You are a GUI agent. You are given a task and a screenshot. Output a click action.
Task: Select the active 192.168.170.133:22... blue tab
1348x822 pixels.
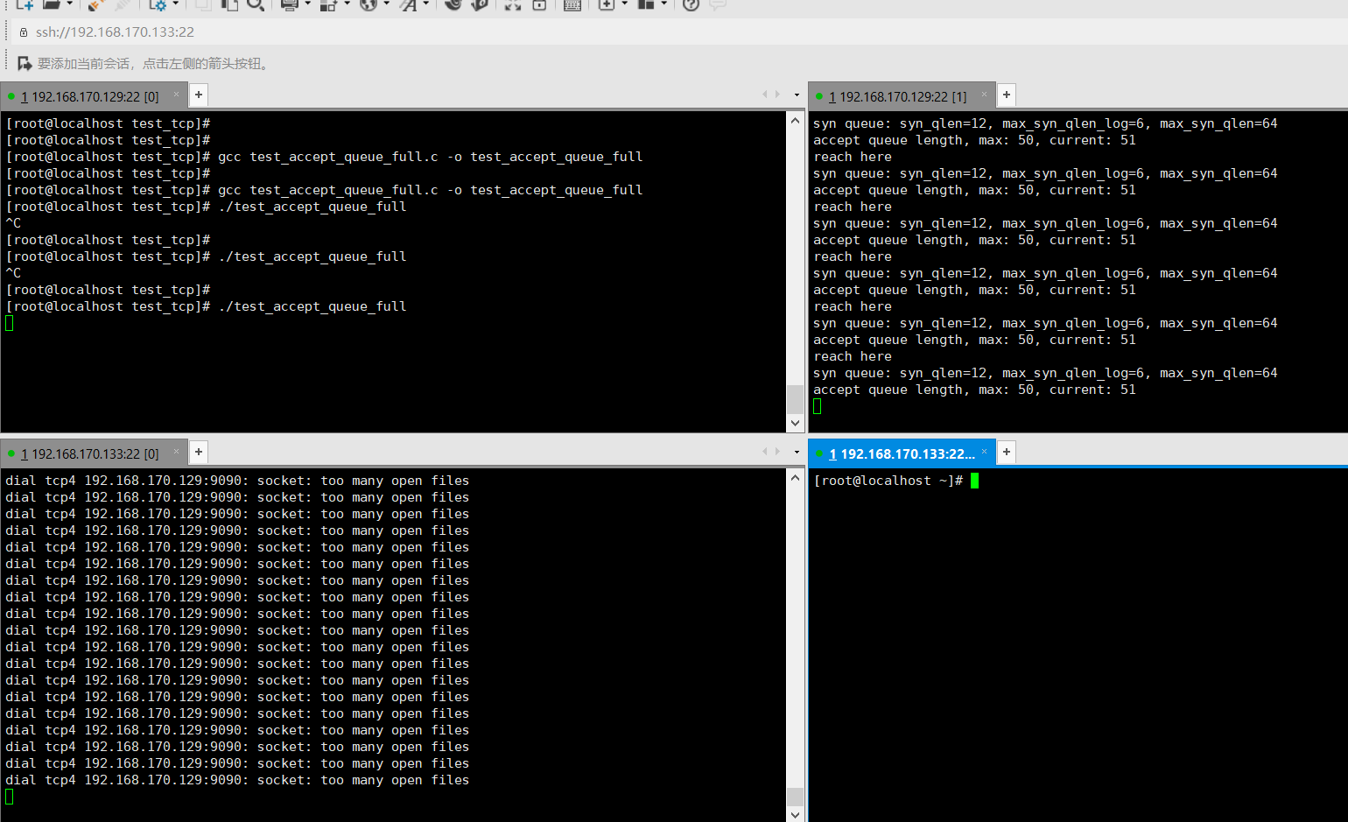click(902, 453)
